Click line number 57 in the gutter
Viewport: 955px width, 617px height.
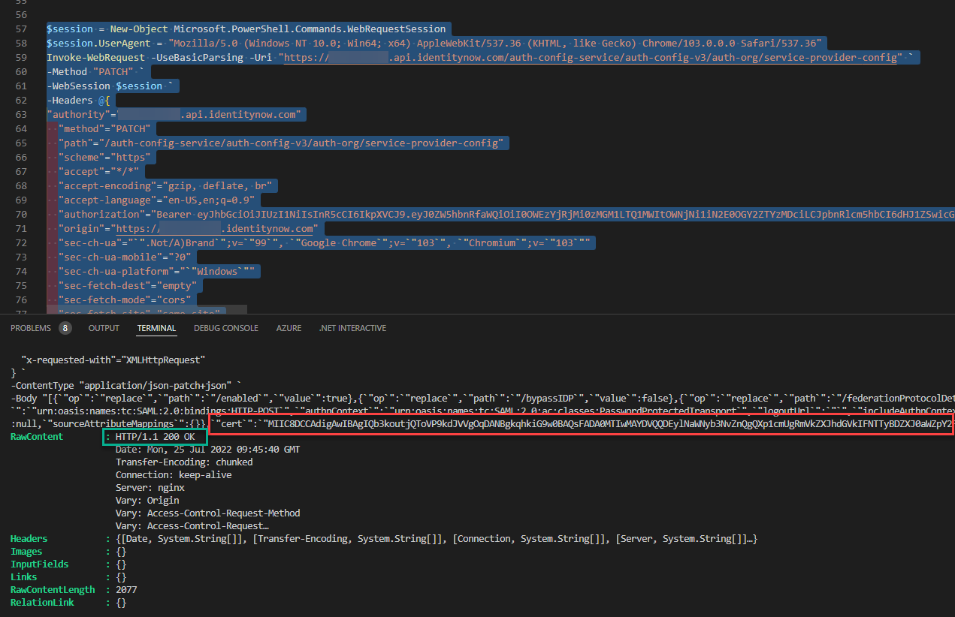click(x=20, y=29)
